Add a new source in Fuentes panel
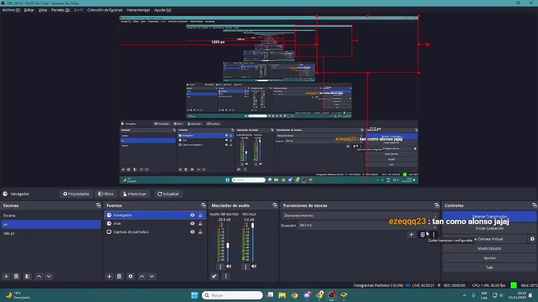This screenshot has height=302, width=538. 109,276
